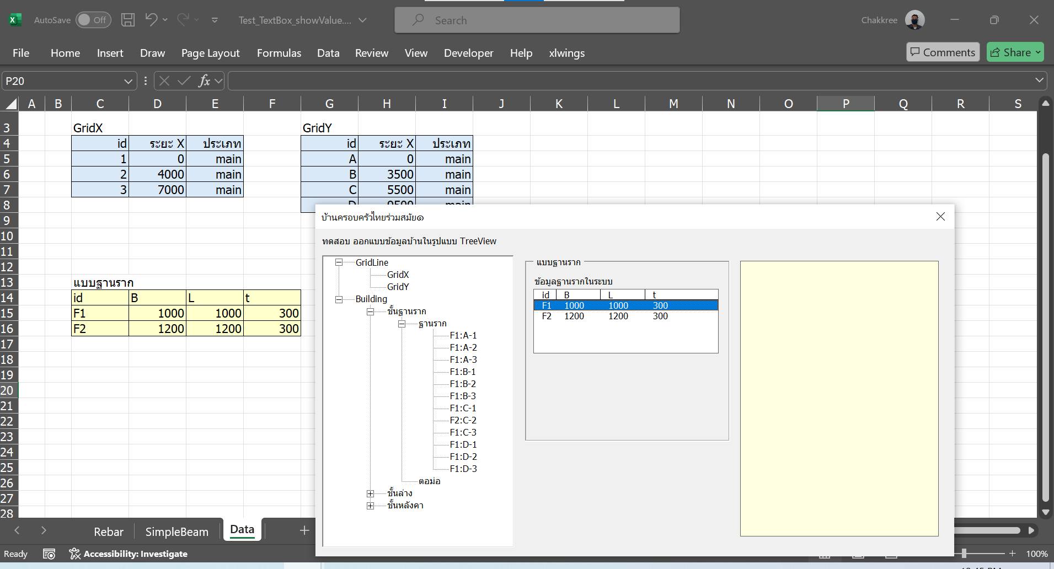
Task: Collapse the GridLine tree node
Action: point(339,262)
